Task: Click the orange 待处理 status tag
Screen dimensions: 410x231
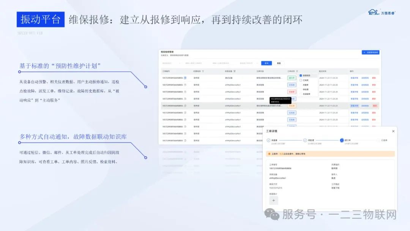Action: [292, 106]
